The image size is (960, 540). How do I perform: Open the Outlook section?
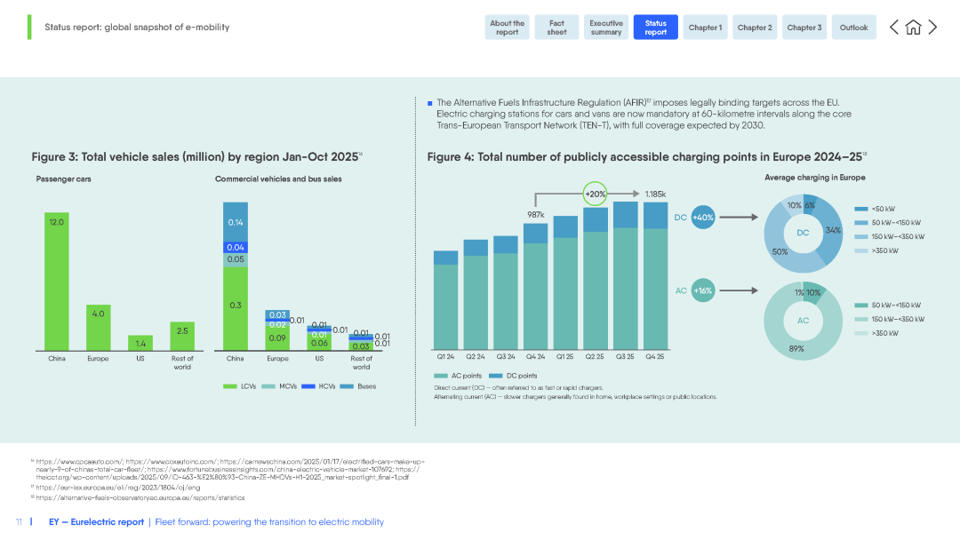(854, 28)
